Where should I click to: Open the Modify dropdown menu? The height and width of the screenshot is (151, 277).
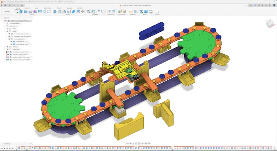[69, 15]
